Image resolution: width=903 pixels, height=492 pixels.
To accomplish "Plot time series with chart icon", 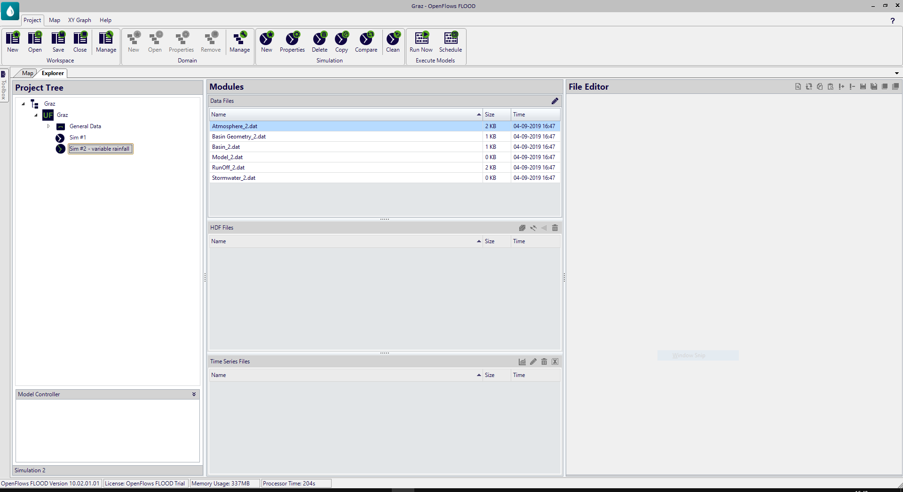I will (x=522, y=361).
